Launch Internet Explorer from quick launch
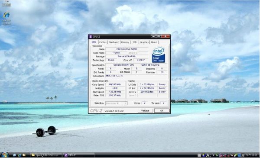The width and height of the screenshot is (260, 158). pos(19,155)
